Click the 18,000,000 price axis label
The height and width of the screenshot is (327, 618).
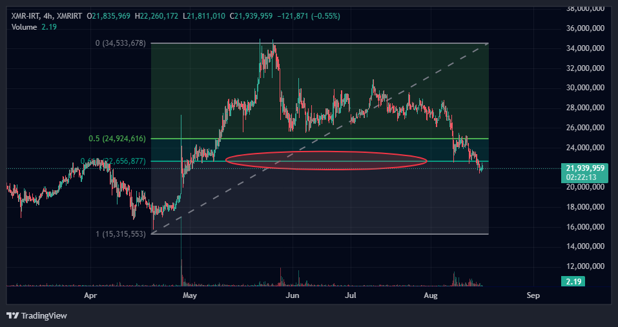[x=584, y=207]
